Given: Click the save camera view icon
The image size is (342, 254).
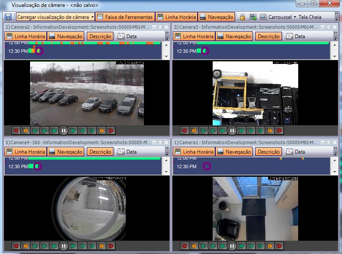Looking at the screenshot, I should [8, 17].
